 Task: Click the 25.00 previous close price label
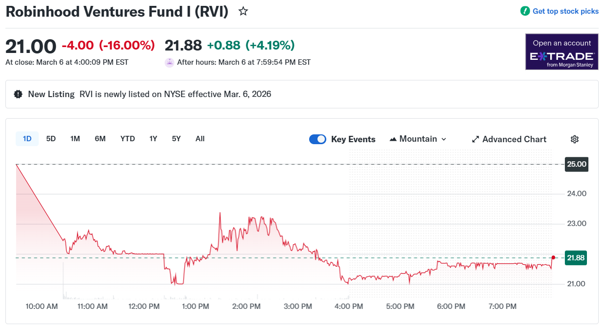(x=577, y=164)
